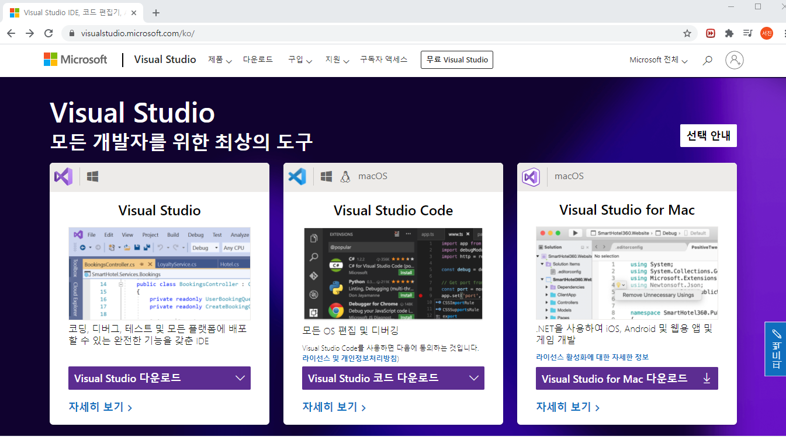Screen dimensions: 786x437
Task: Expand the Microsoft 전체 menu
Action: tap(659, 60)
